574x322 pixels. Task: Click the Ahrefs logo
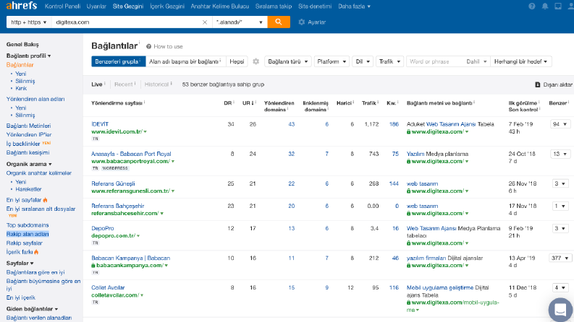pos(22,6)
